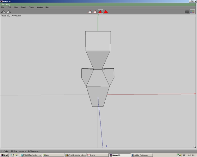Open TShirt Matches.txt taskbar button
Screen dimensions: 197x157
[31, 155]
